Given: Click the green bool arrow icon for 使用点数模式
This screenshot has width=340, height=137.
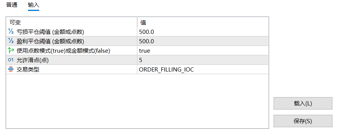Looking at the screenshot, I should click(11, 51).
